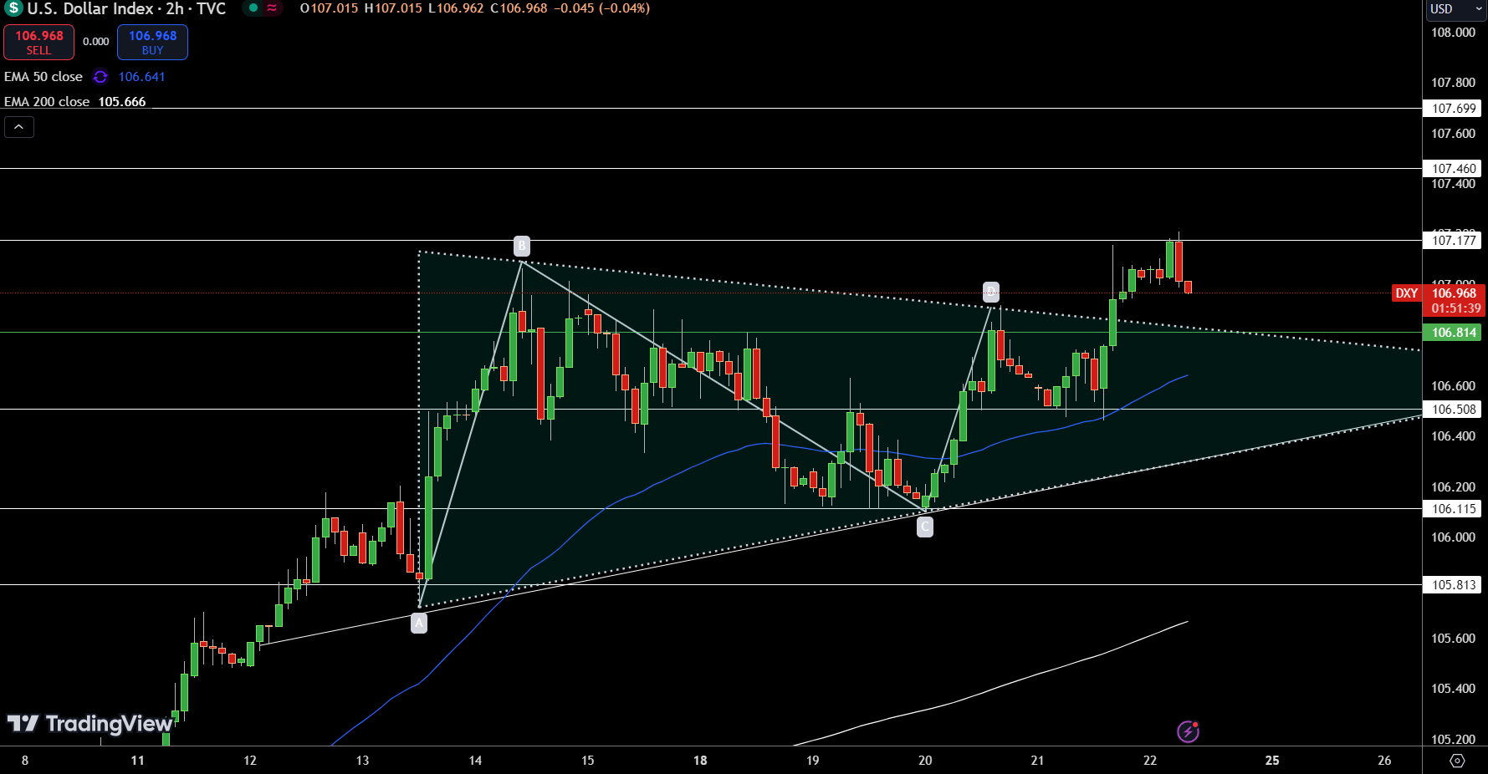The width and height of the screenshot is (1488, 774).
Task: Click the U.S. Dollar Index symbol title
Action: [x=91, y=8]
